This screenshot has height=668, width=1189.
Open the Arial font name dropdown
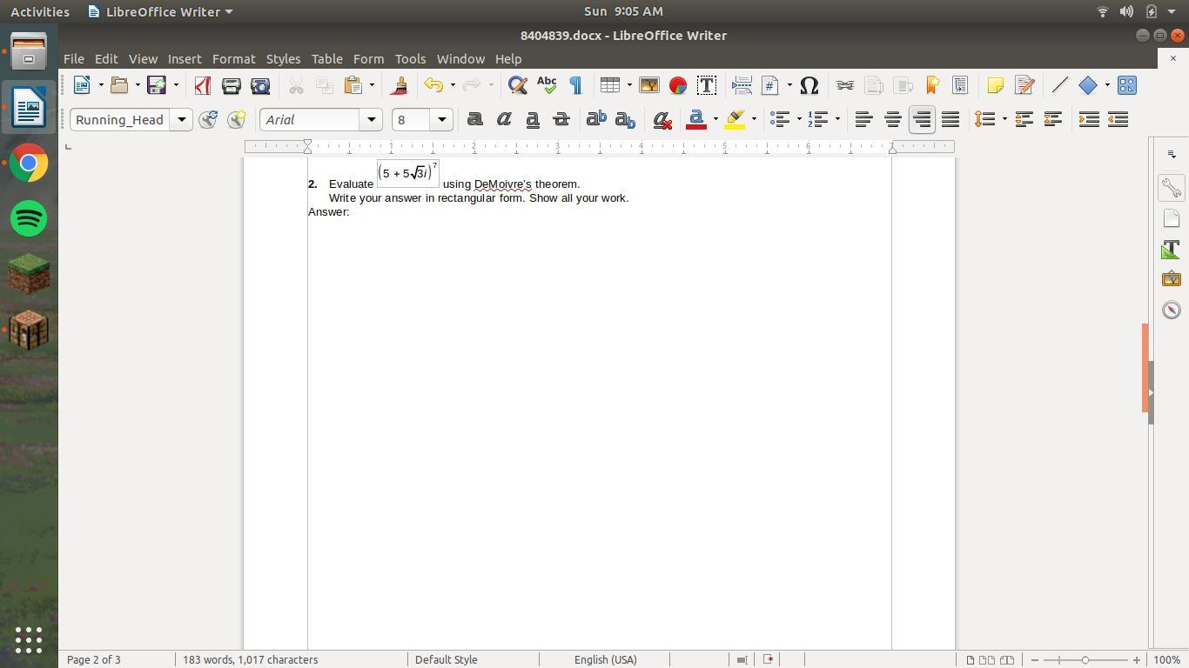point(371,119)
